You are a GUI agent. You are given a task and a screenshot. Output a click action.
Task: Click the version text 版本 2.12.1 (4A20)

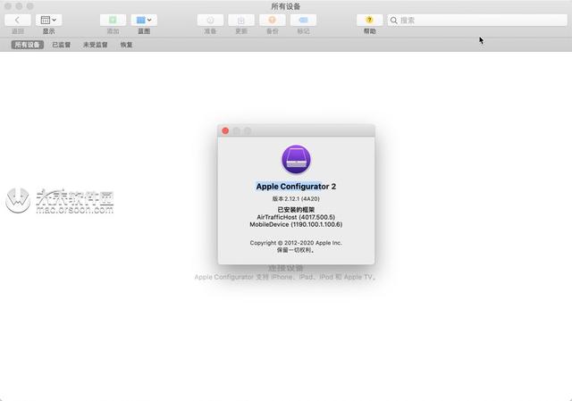coord(296,198)
